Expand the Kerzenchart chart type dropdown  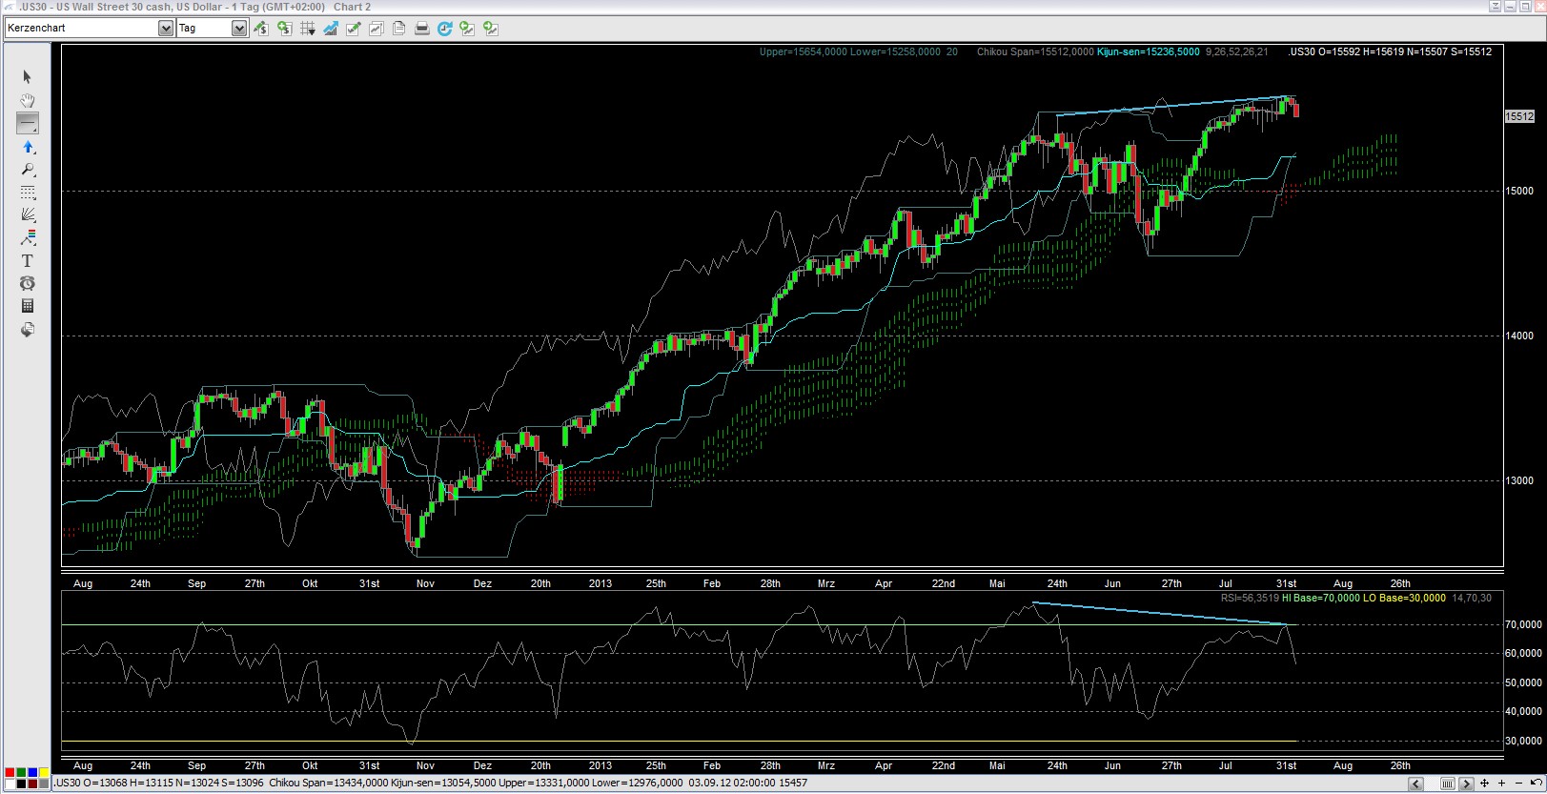tap(166, 29)
